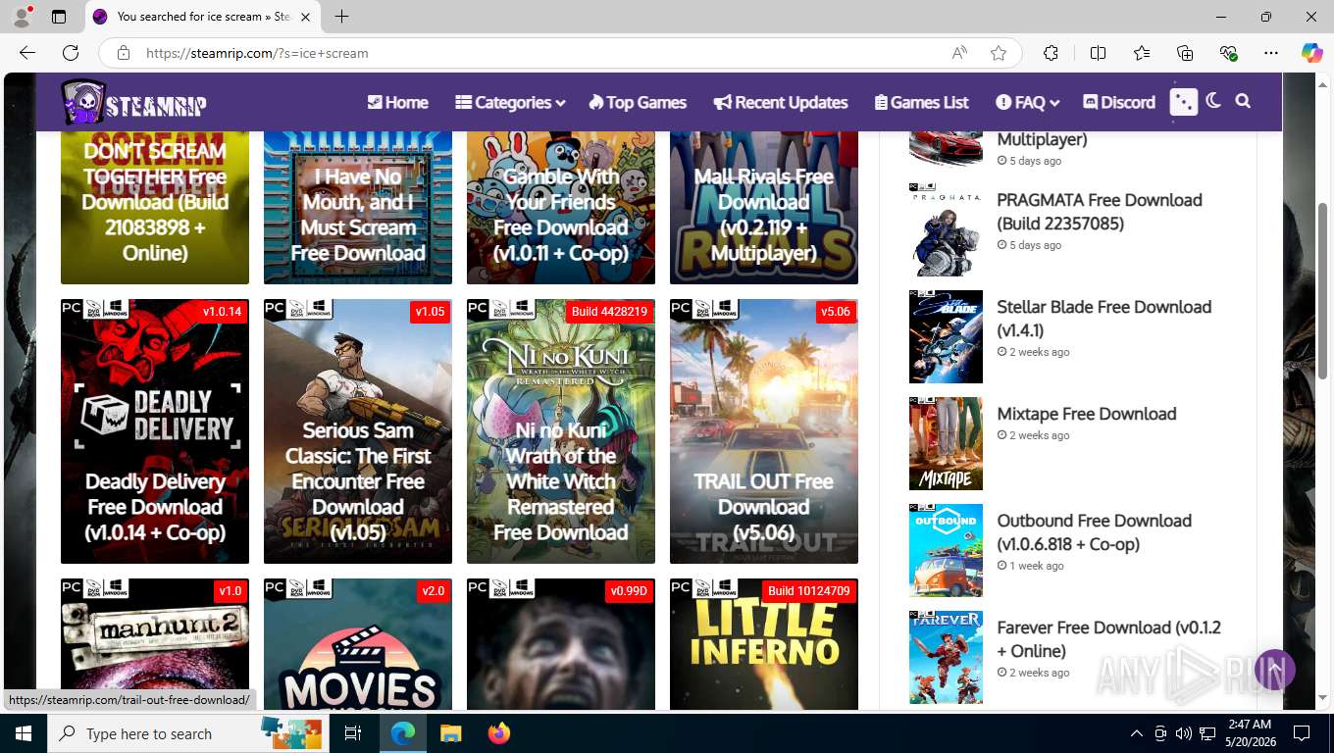Click the SteamRIP site logo

[134, 102]
